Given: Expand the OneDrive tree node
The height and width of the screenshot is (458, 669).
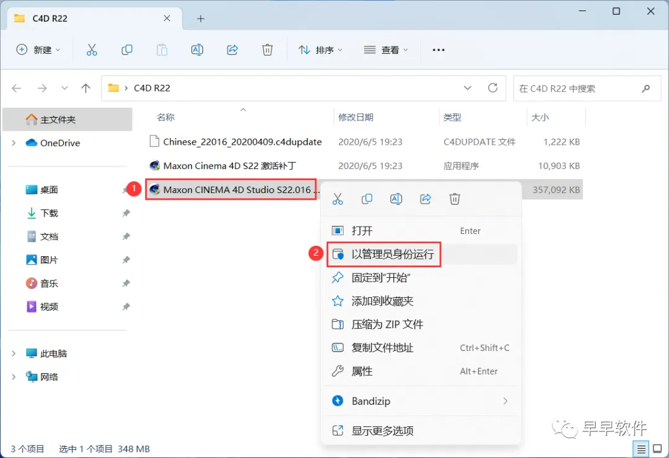Looking at the screenshot, I should pos(14,143).
